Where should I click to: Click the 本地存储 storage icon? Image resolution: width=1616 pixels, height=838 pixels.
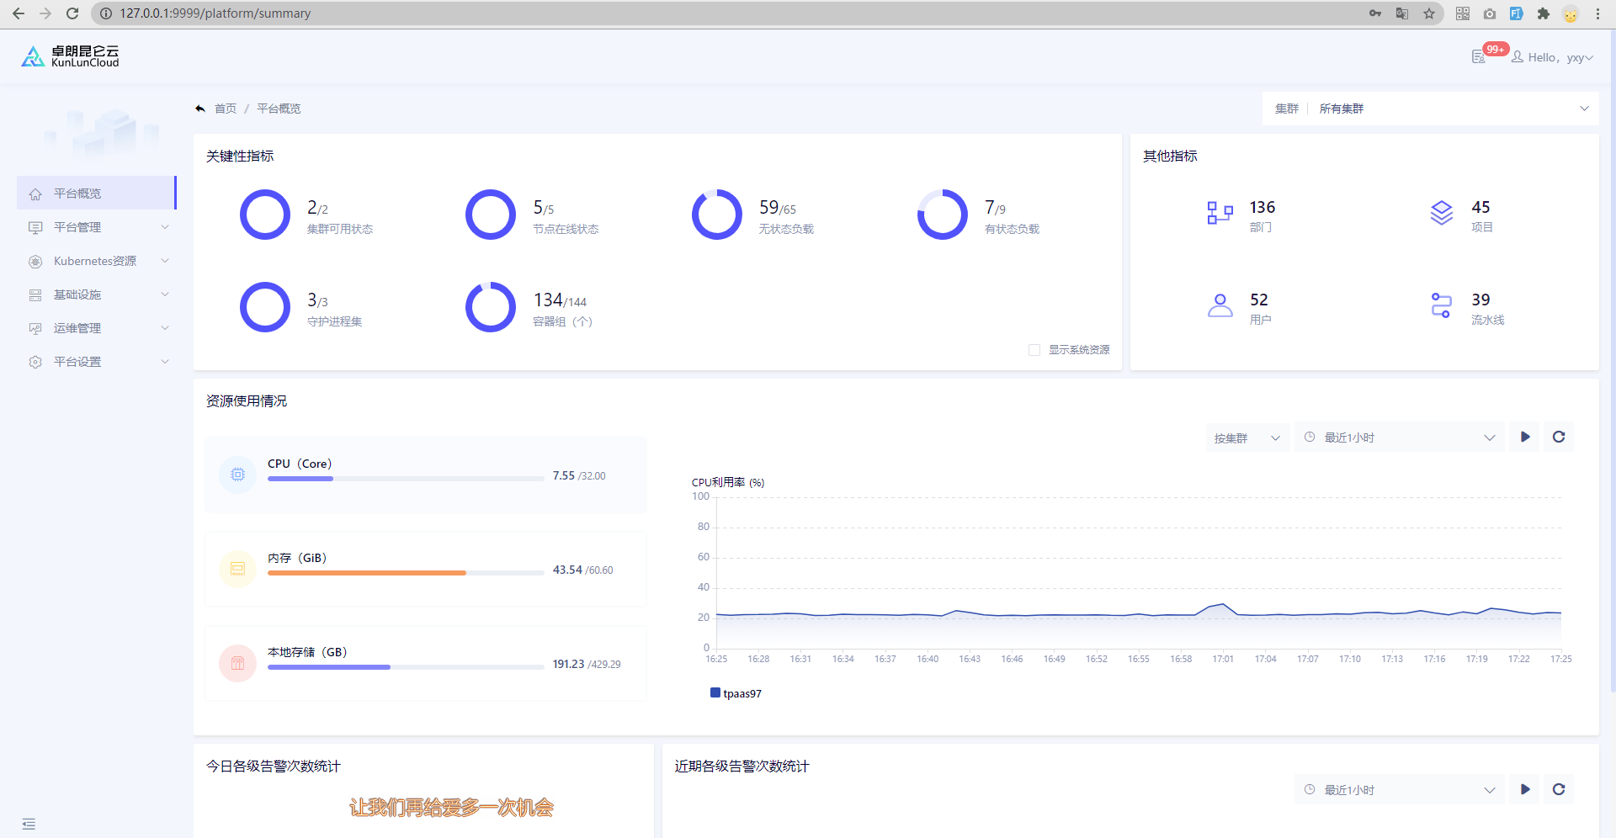click(x=238, y=663)
